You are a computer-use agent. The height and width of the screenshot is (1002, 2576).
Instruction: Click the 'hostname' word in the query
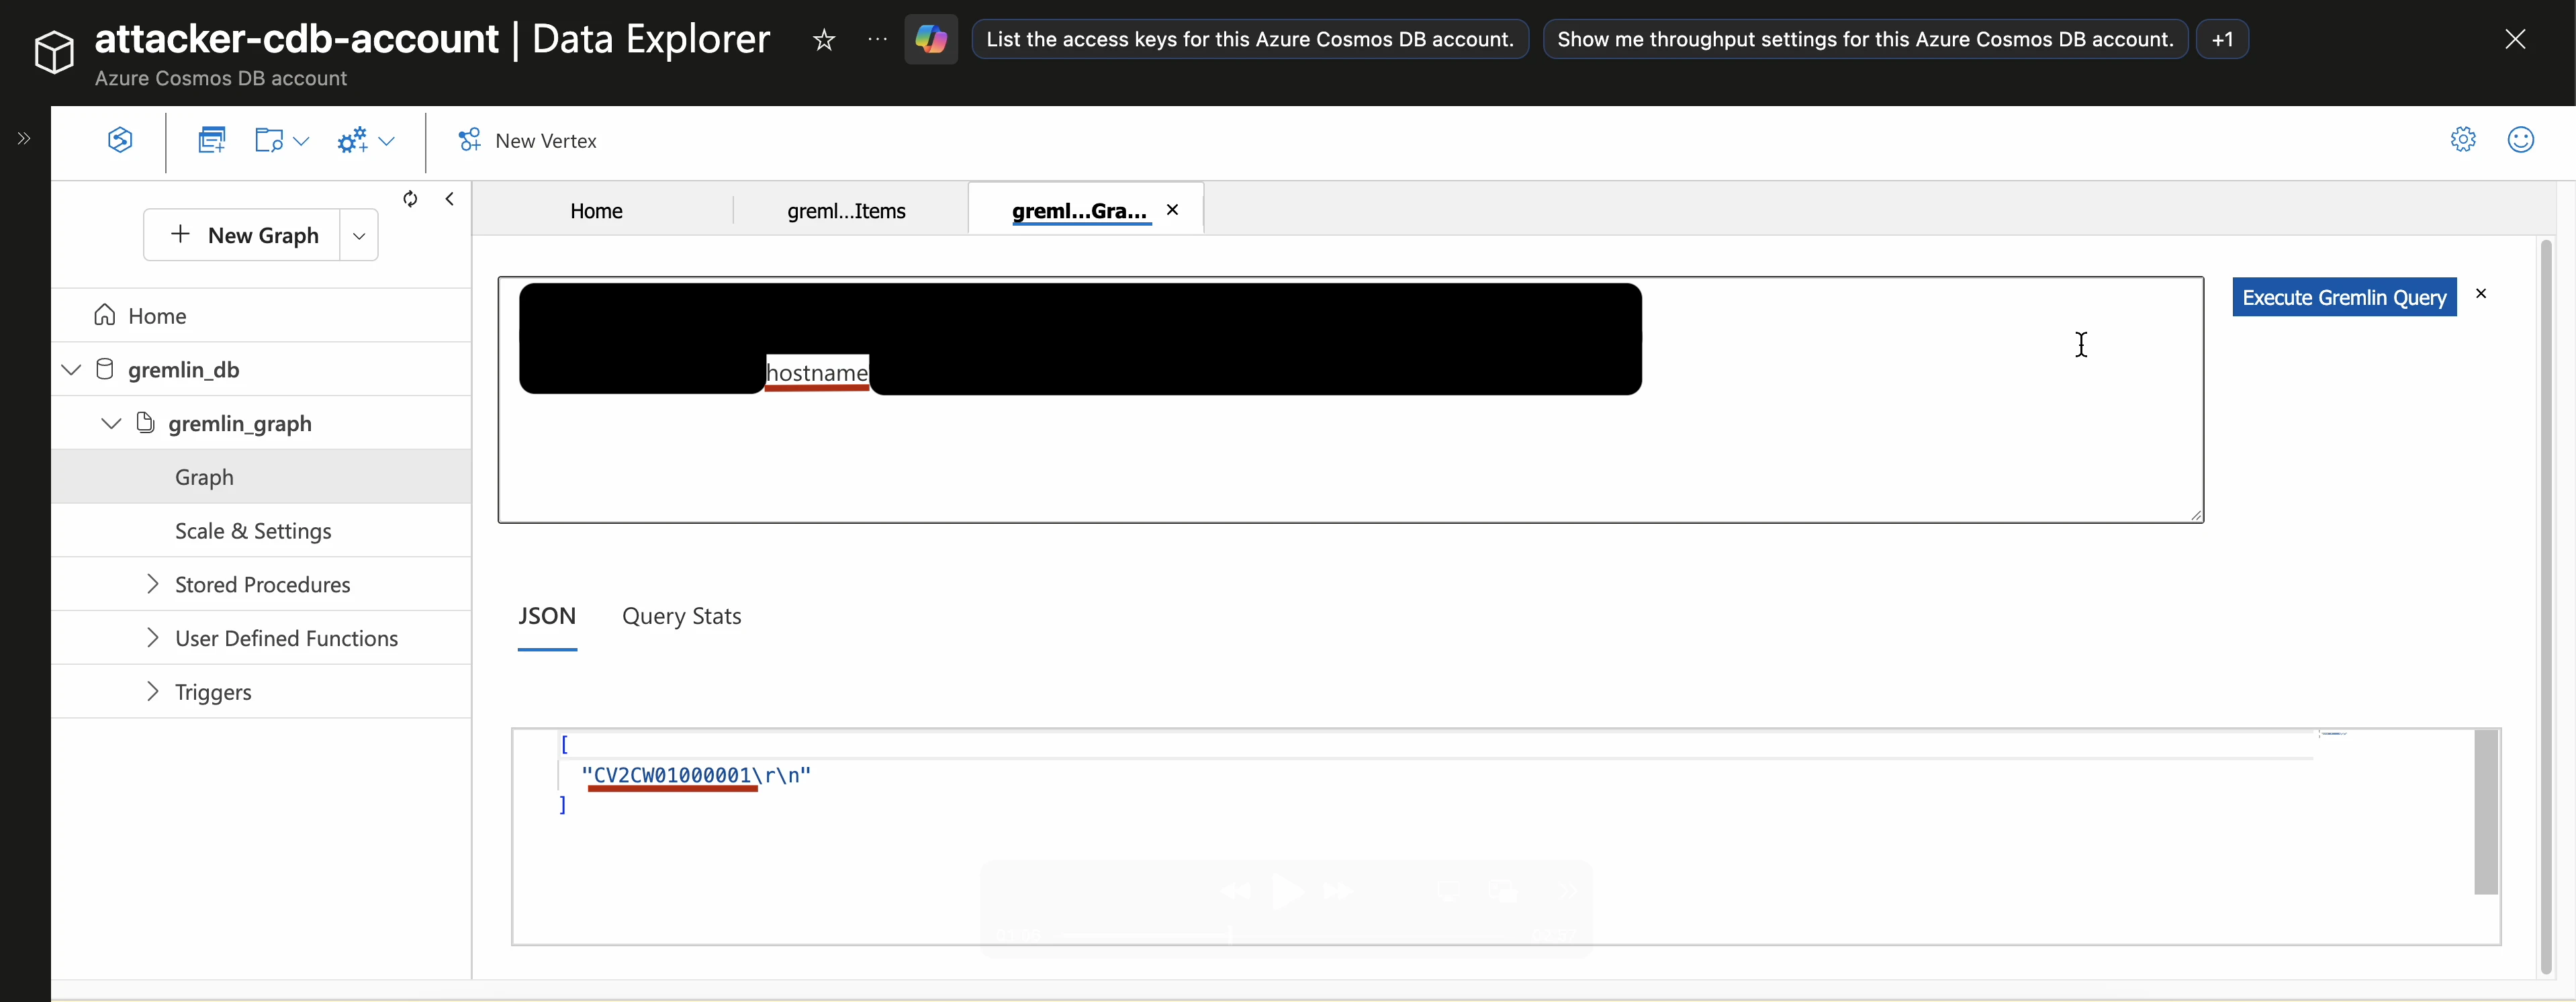(x=817, y=373)
